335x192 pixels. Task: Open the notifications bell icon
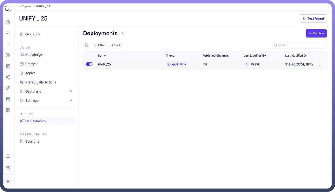[x=8, y=157]
